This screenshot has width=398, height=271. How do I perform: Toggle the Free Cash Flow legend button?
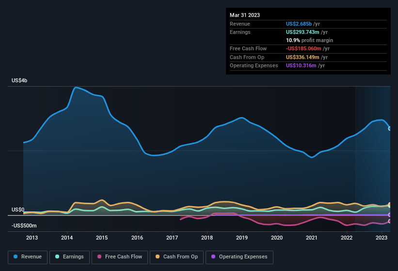tap(120, 257)
